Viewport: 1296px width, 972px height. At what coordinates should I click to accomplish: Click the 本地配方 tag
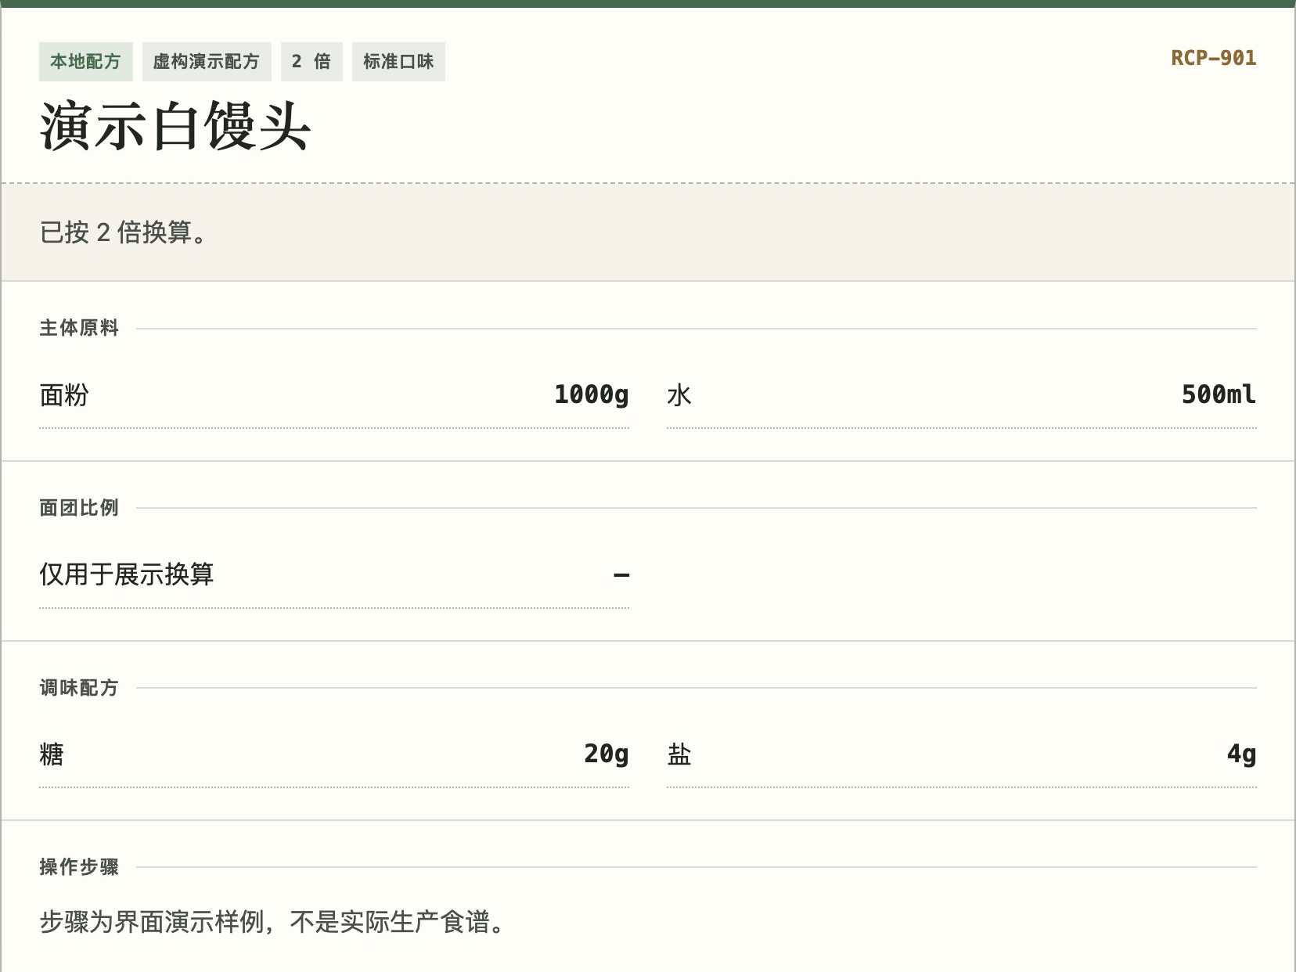[86, 62]
